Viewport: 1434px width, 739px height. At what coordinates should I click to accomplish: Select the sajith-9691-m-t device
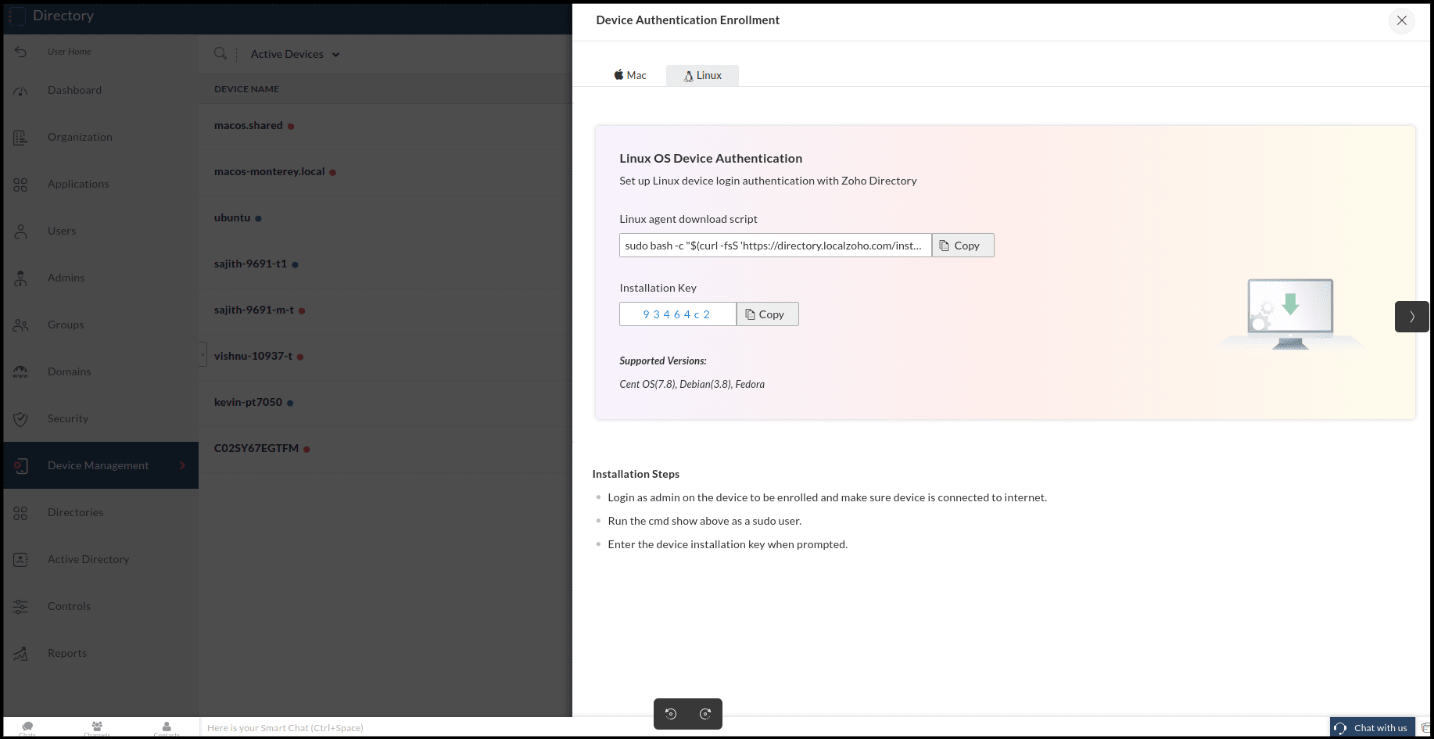(385, 310)
